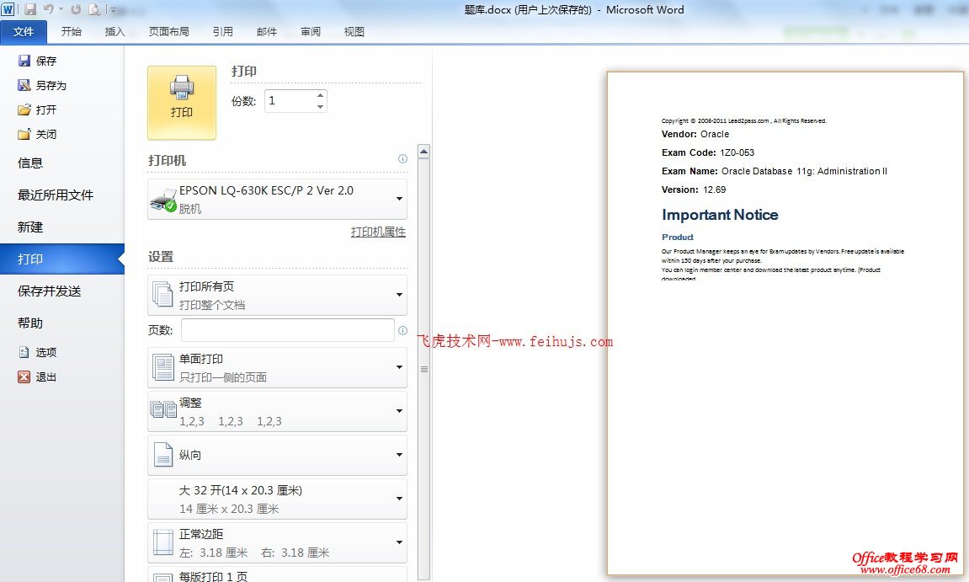Click the 退出 exit item
This screenshot has height=582, width=969.
click(37, 376)
